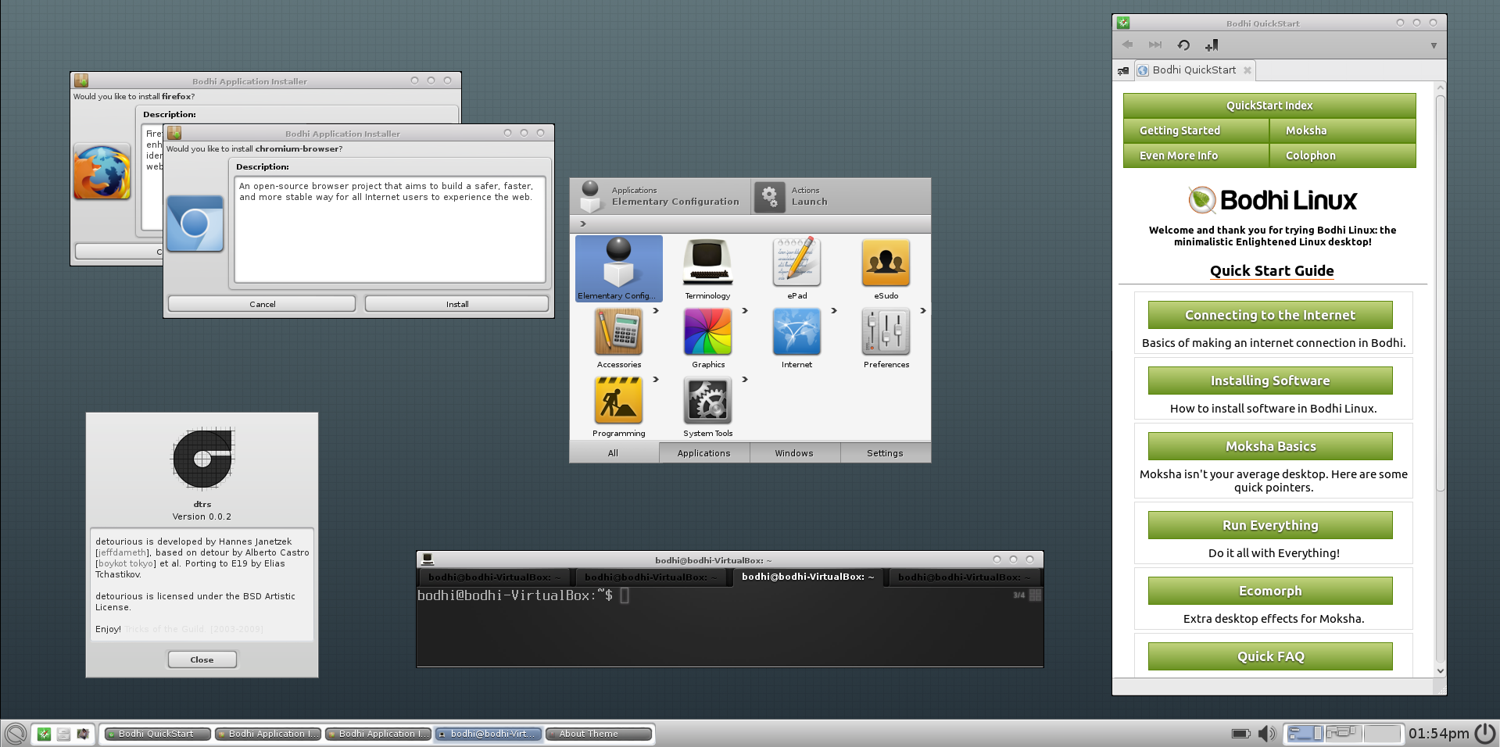Viewport: 1500px width, 747px height.
Task: Click the launcher breadcrumb arrow below Applications
Action: pyautogui.click(x=582, y=224)
